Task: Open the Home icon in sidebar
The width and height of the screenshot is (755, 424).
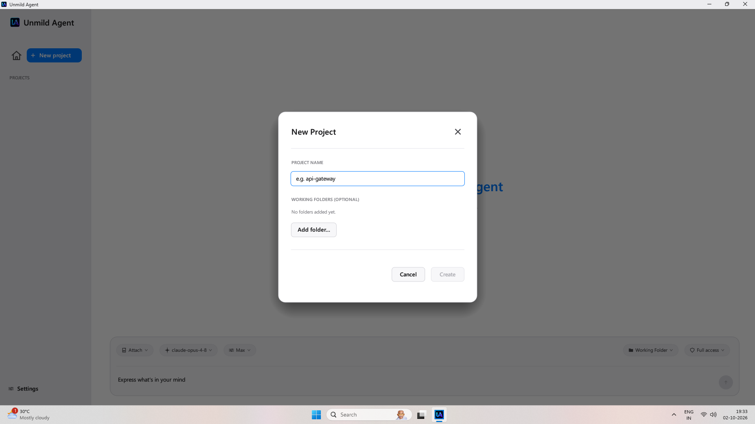Action: pos(17,55)
